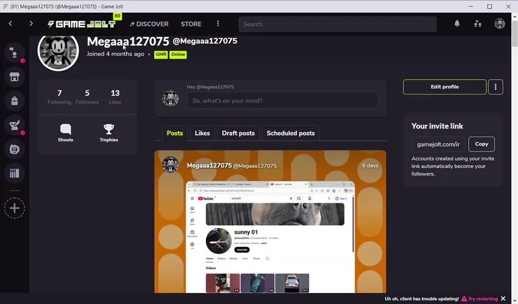Click the Search field

point(337,24)
